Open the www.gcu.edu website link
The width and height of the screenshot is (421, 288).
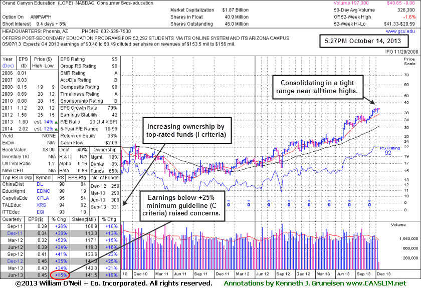click(400, 32)
